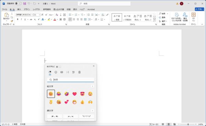This screenshot has height=126, width=206.
Task: Open the Add-ins button
Action: [193, 17]
